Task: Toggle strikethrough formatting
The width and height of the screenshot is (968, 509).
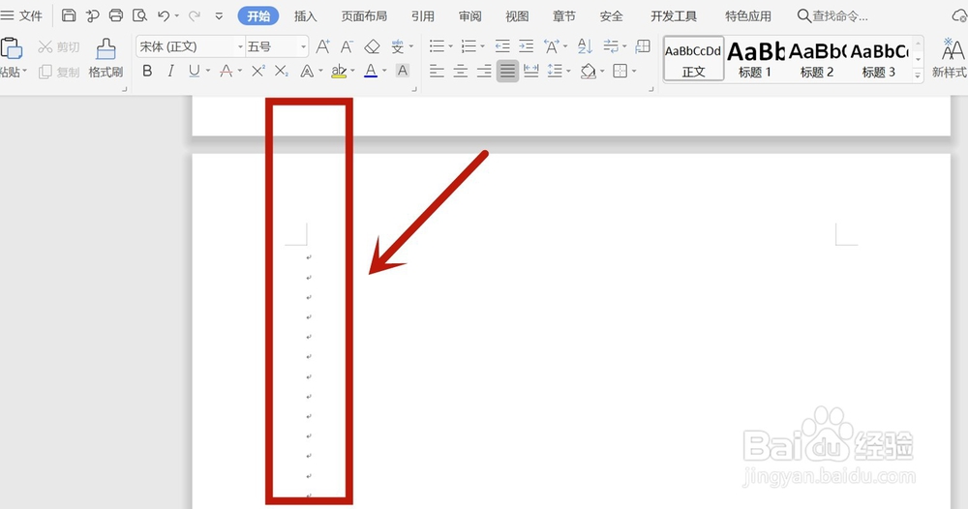Action: click(226, 71)
